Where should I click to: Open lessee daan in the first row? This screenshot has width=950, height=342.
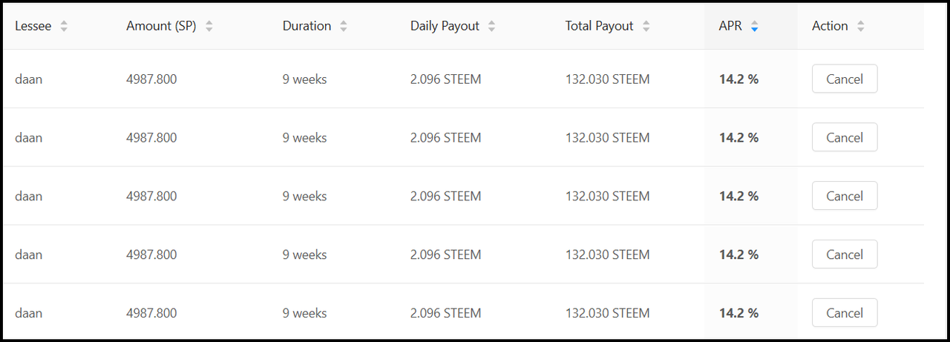point(28,79)
